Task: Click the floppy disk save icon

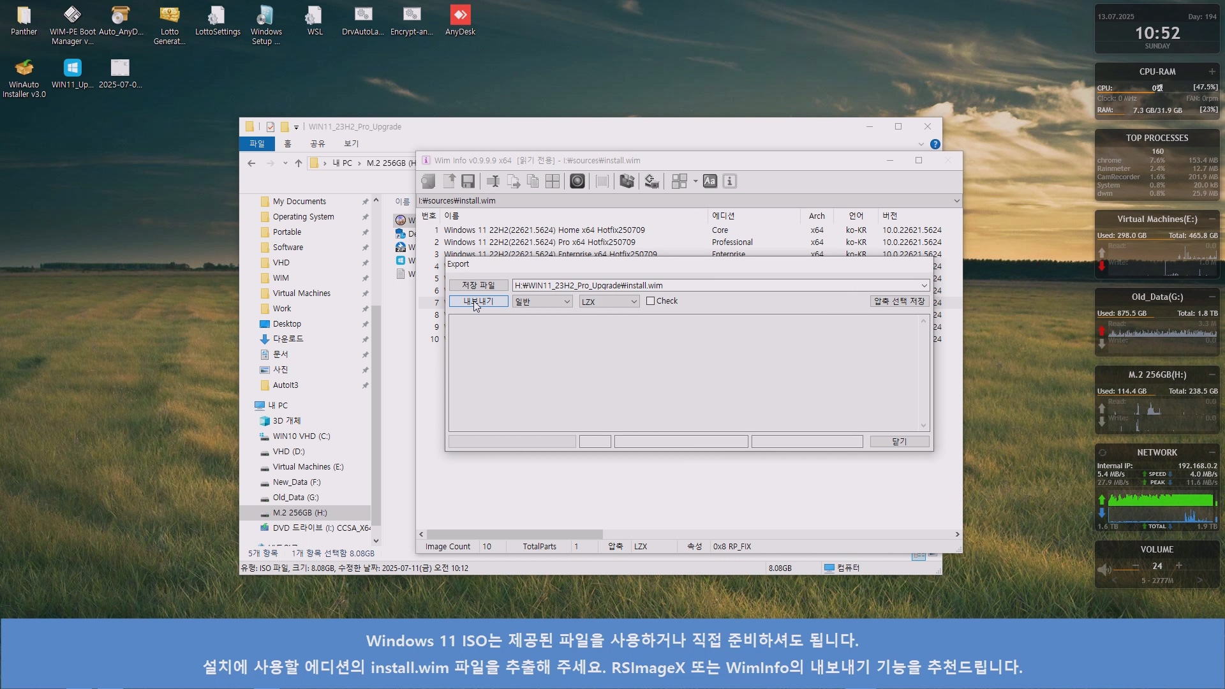Action: coord(468,181)
